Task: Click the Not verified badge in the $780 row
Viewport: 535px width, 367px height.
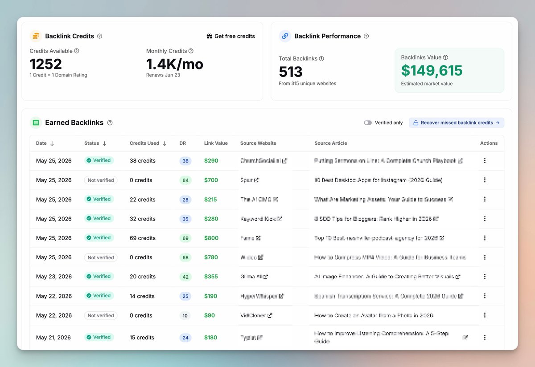Action: point(101,257)
